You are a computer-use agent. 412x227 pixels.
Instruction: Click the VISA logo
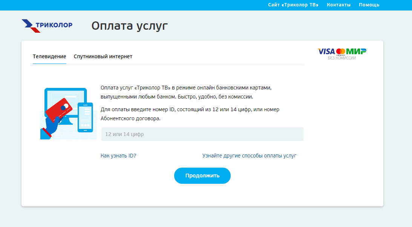click(x=326, y=51)
